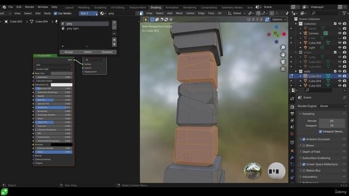Move material slot up arrow
The width and height of the screenshot is (349, 196).
(114, 40)
